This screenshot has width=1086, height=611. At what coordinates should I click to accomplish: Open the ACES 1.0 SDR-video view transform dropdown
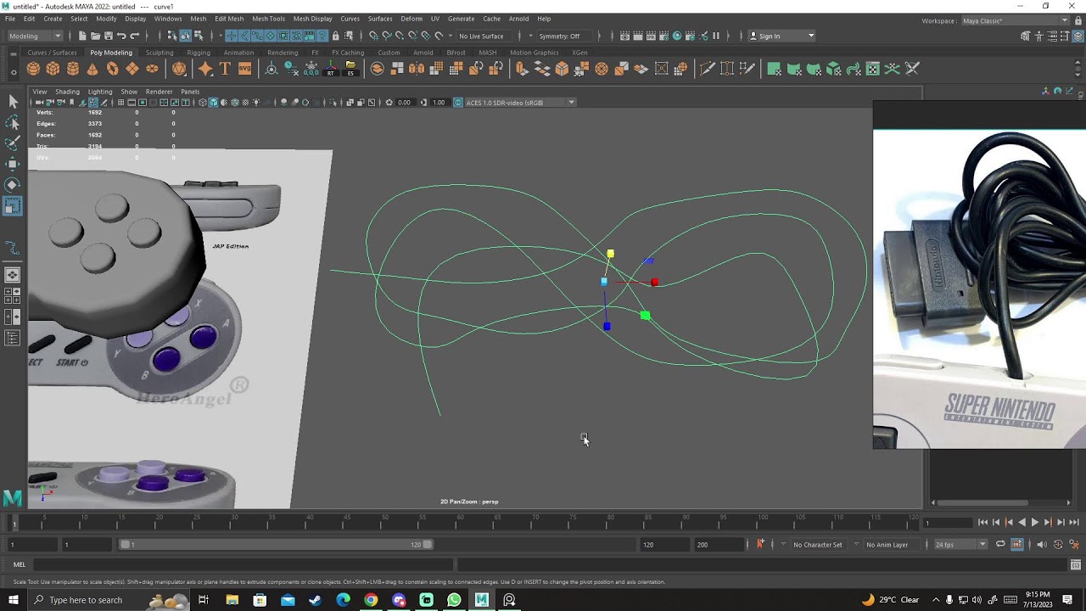click(518, 103)
